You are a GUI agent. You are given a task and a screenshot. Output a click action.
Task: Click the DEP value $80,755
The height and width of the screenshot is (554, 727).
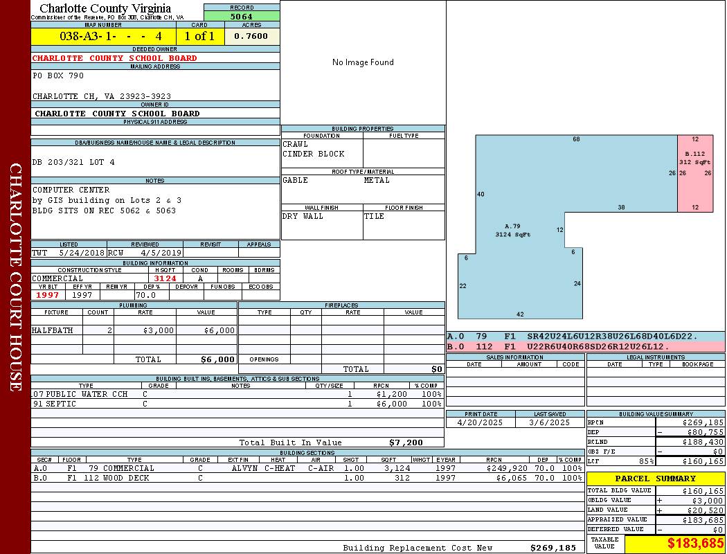click(x=705, y=432)
